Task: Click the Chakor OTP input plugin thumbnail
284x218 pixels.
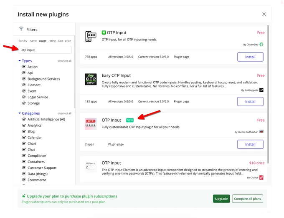Action: tap(91, 167)
